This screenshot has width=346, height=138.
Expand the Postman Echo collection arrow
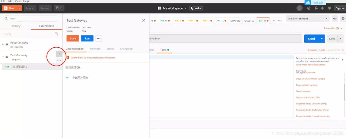coord(3,44)
